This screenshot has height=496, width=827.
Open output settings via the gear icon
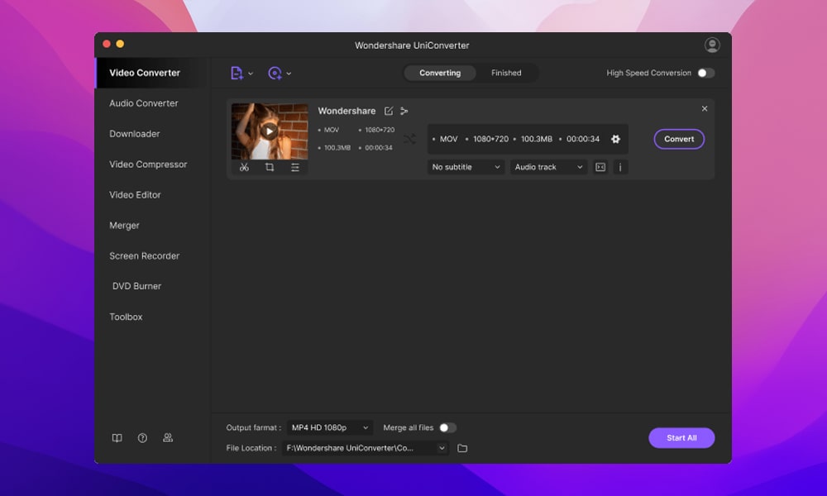[x=615, y=139]
